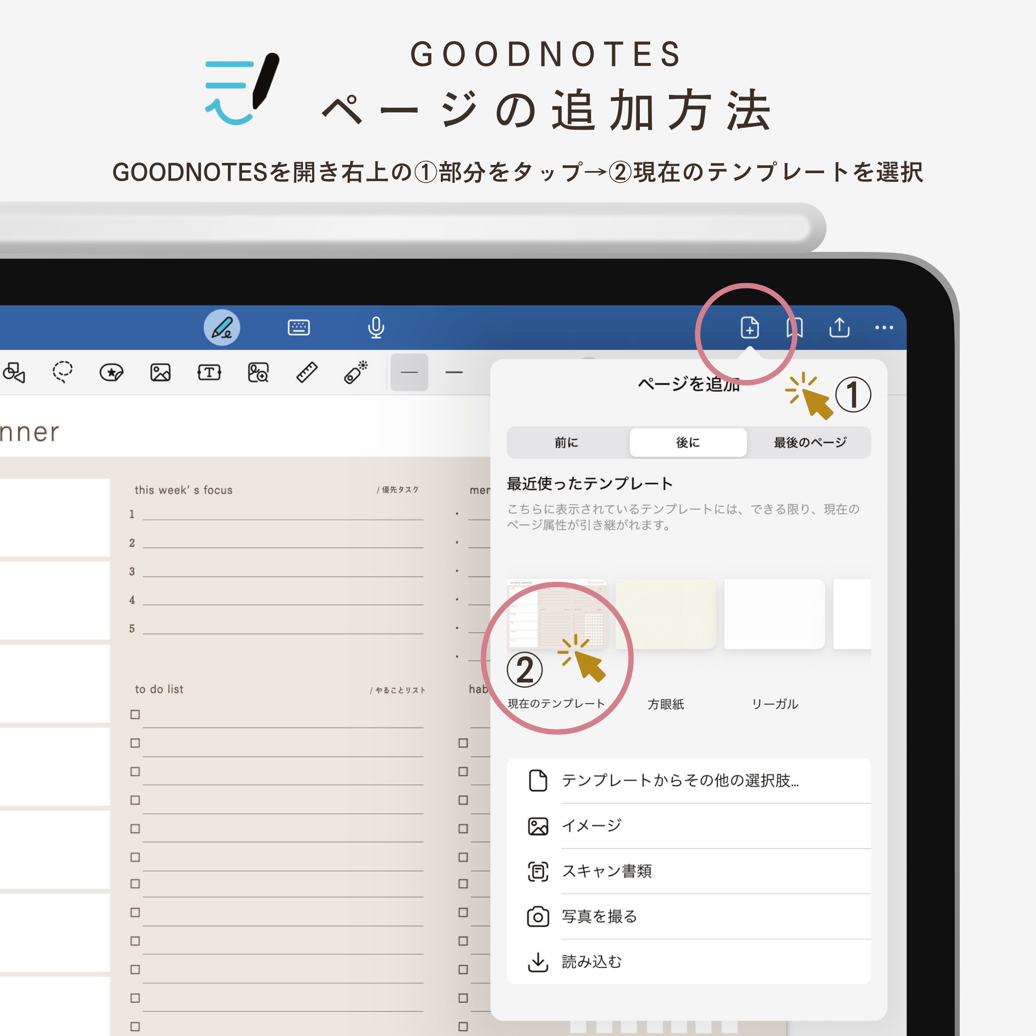Select the laser pointer tool
This screenshot has height=1036, width=1036.
(x=356, y=372)
